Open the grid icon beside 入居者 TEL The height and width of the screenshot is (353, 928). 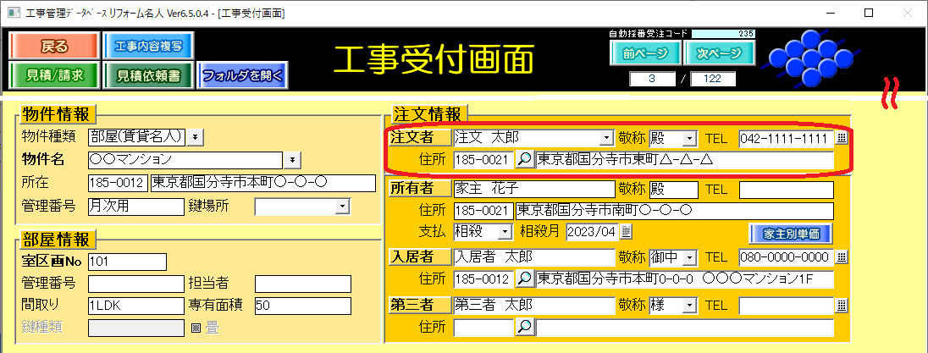(x=842, y=257)
